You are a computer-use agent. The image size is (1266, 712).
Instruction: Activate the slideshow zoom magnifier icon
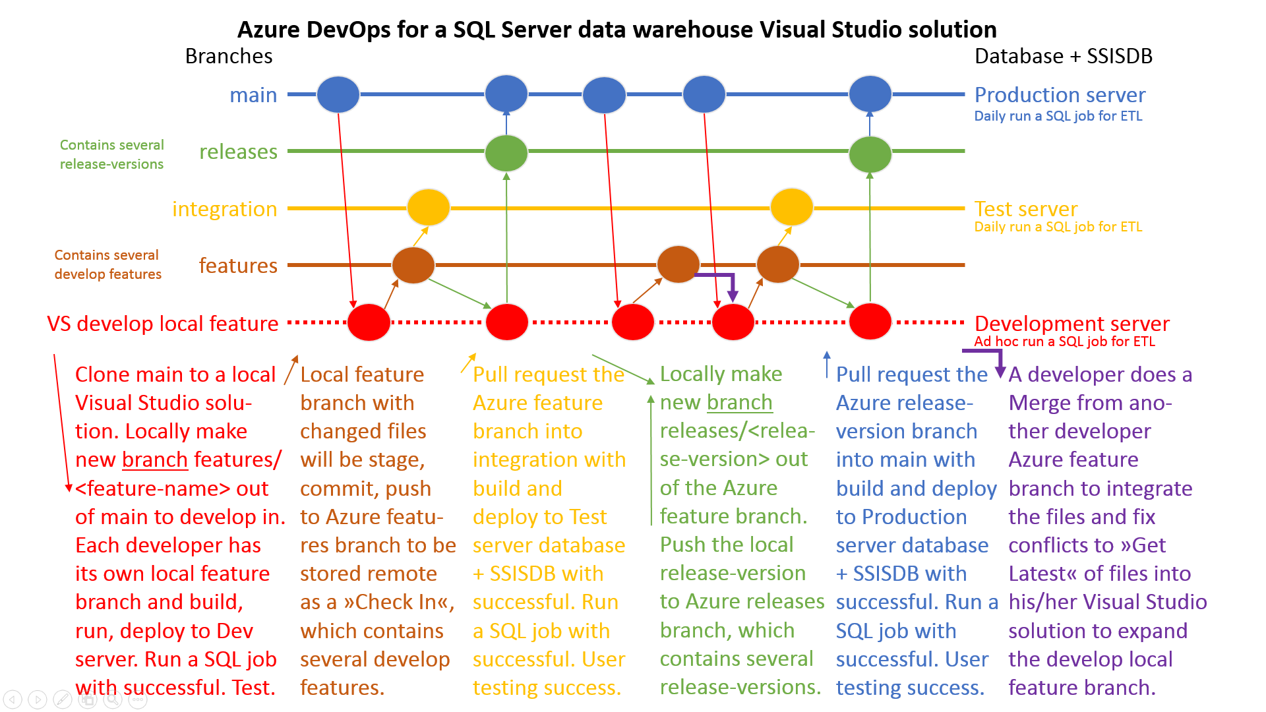coord(113,699)
